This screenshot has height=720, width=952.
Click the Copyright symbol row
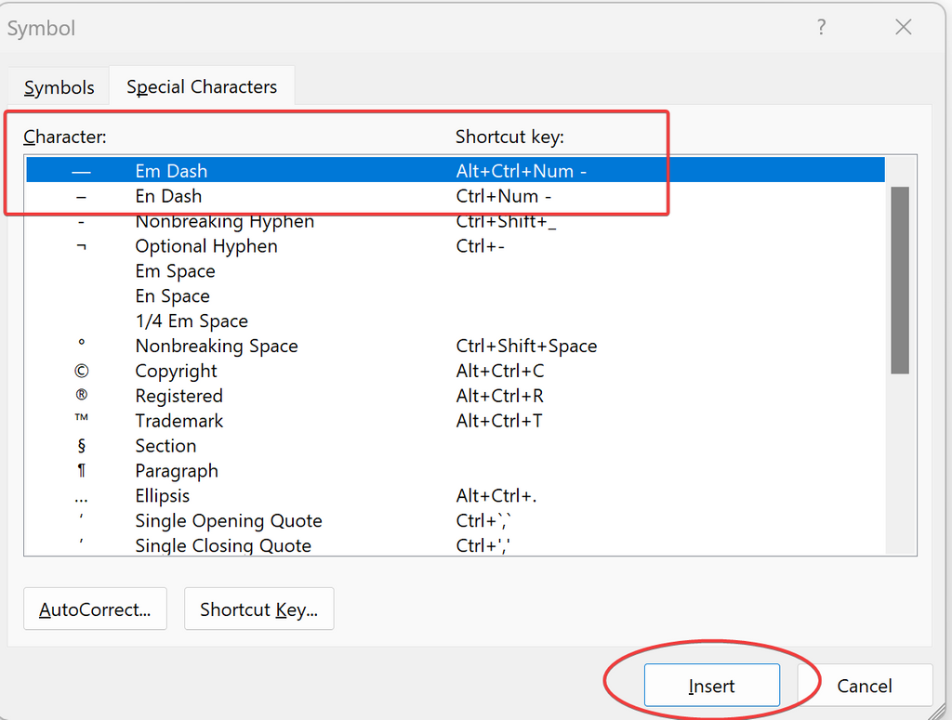pos(176,372)
